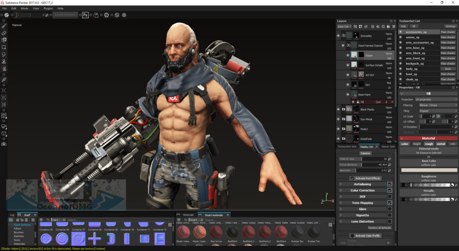459x251 pixels.
Task: Switch to the Materials tab
Action: pyautogui.click(x=188, y=215)
